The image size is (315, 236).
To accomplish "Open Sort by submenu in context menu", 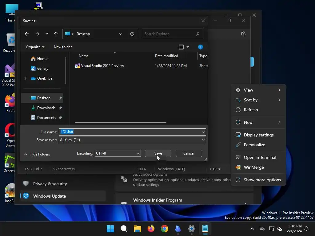I will [258, 100].
